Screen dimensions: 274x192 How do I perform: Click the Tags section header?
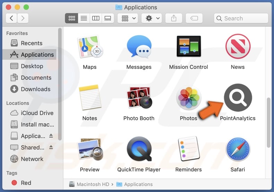point(12,173)
